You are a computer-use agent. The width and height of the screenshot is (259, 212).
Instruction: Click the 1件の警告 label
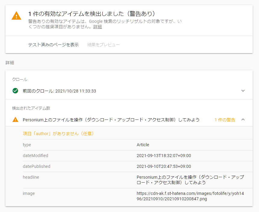(x=226, y=120)
